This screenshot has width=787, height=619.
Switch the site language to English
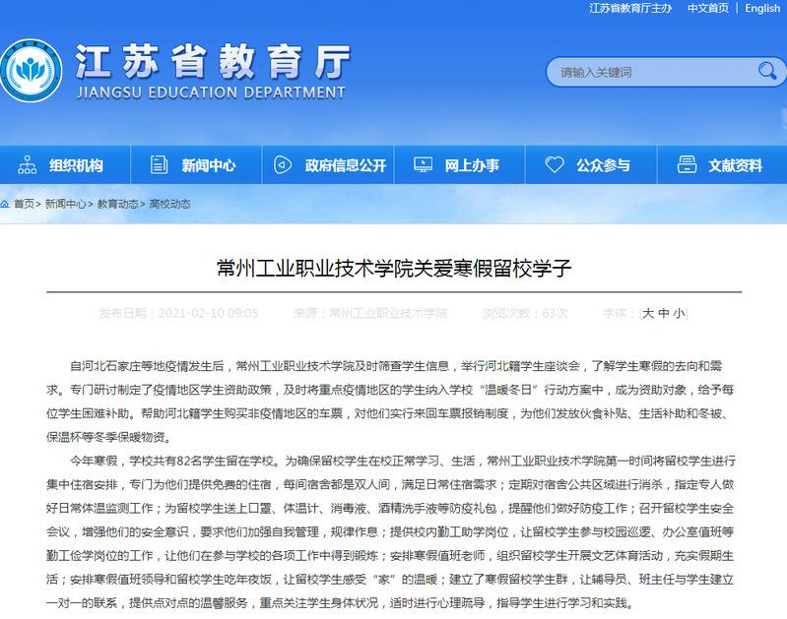(x=762, y=8)
